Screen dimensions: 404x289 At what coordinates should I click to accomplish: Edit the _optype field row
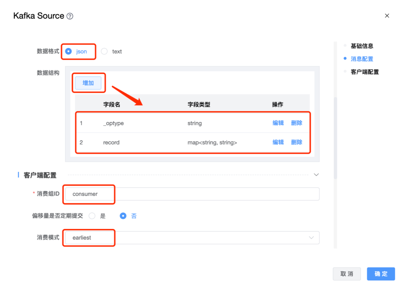coord(278,123)
